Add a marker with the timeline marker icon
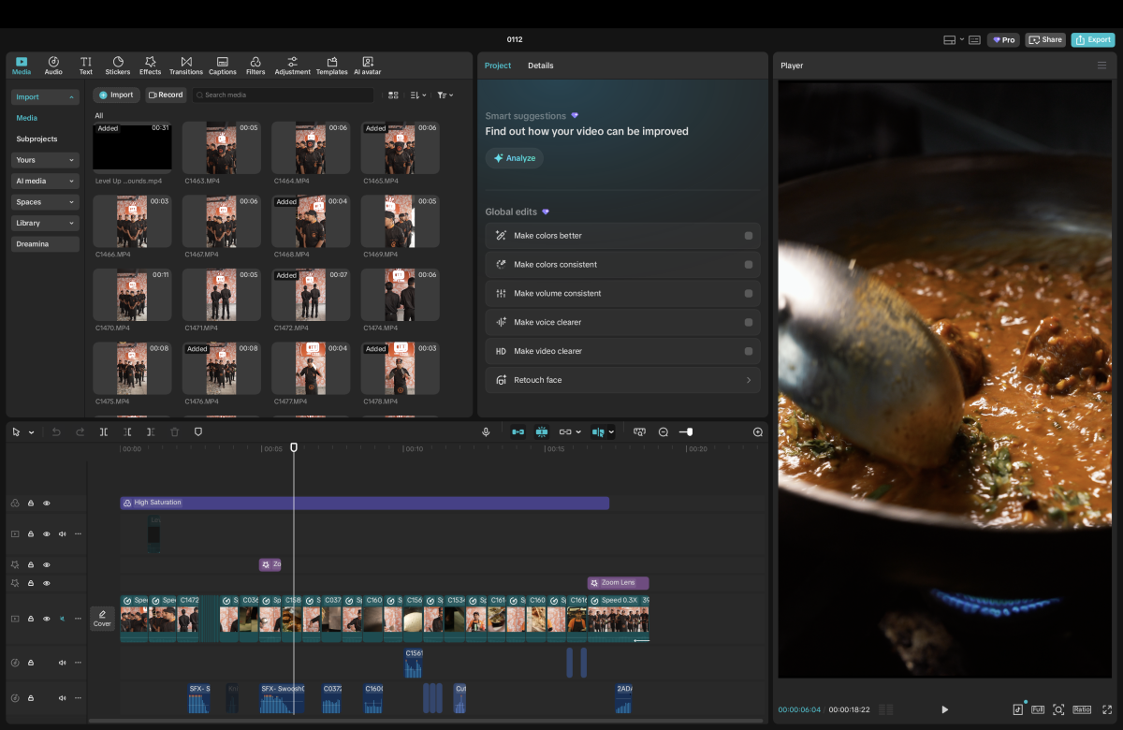The height and width of the screenshot is (730, 1123). 197,432
